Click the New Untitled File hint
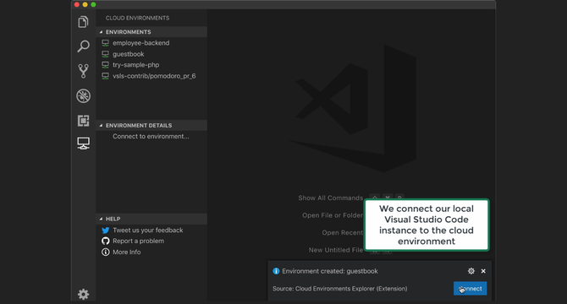The width and height of the screenshot is (567, 304). (336, 250)
